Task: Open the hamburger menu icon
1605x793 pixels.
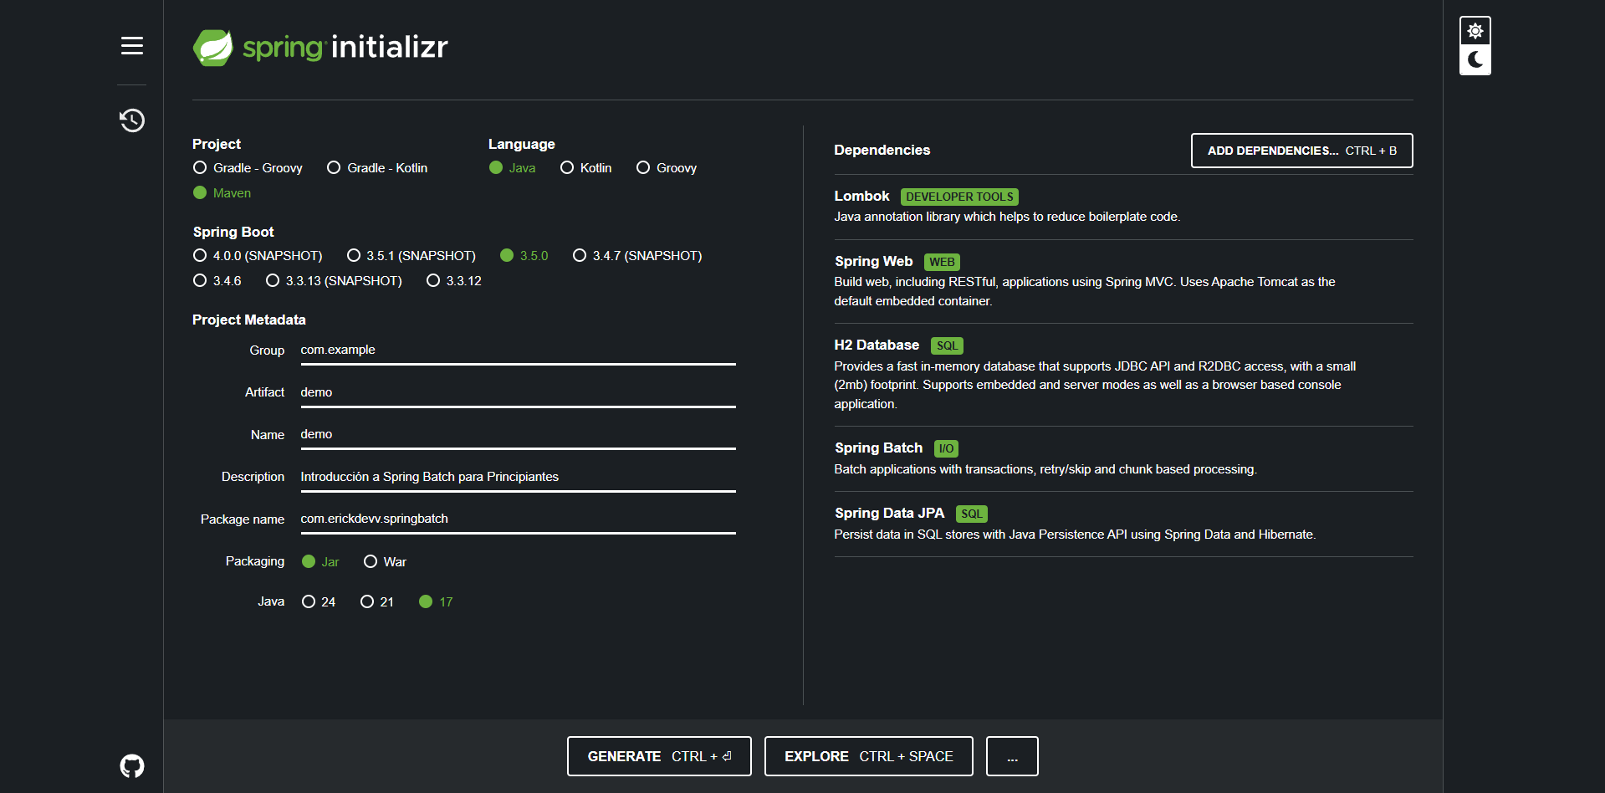Action: click(x=131, y=46)
